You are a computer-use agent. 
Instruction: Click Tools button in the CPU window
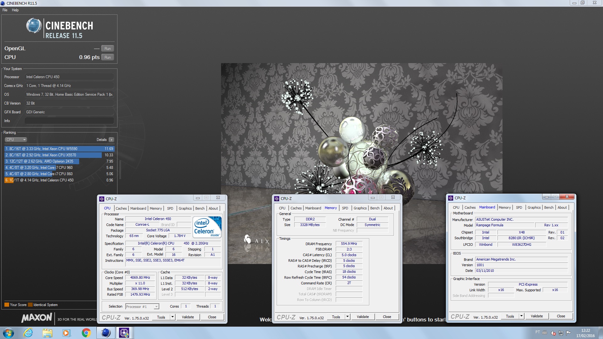[161, 317]
